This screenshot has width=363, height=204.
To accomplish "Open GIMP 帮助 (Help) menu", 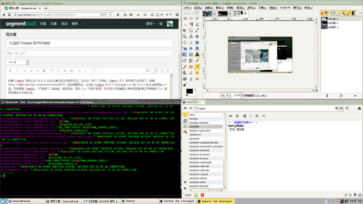I will click(309, 8).
